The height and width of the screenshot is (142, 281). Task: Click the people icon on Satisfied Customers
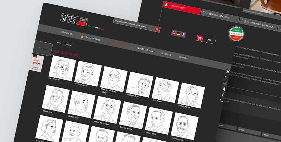click(x=245, y=21)
